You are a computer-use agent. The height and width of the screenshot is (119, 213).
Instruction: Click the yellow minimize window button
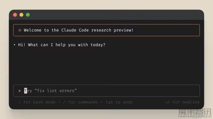(21, 15)
